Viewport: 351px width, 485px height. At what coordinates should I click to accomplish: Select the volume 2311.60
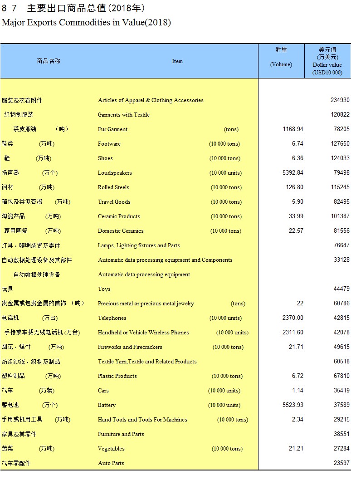click(293, 333)
